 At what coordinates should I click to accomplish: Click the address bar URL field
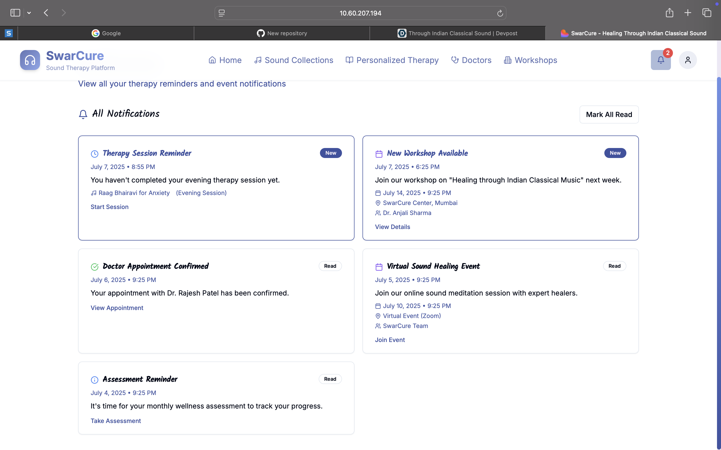(360, 13)
